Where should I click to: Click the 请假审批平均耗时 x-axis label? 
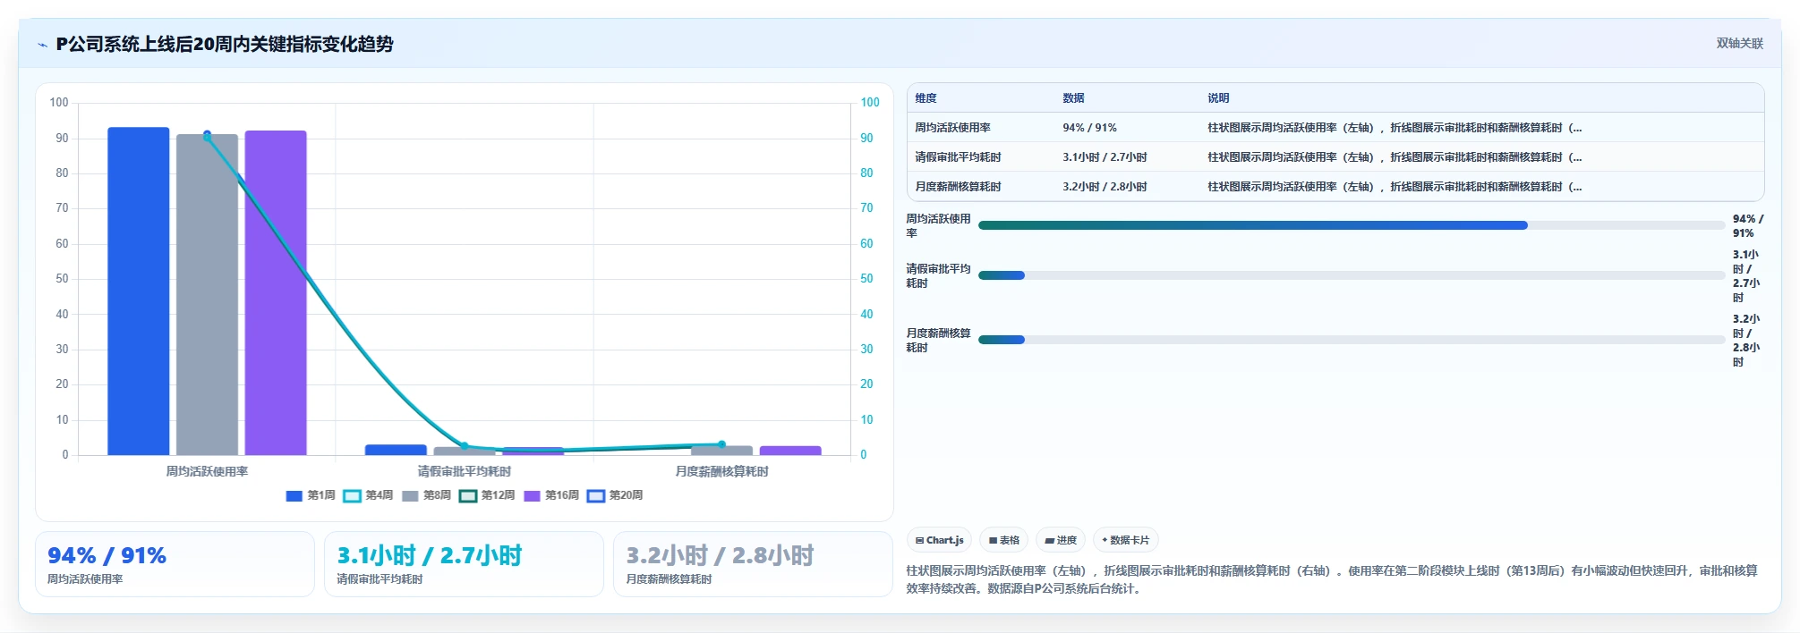tap(465, 471)
